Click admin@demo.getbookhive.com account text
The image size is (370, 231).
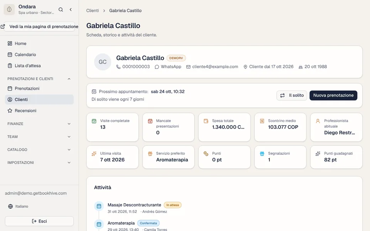35,193
